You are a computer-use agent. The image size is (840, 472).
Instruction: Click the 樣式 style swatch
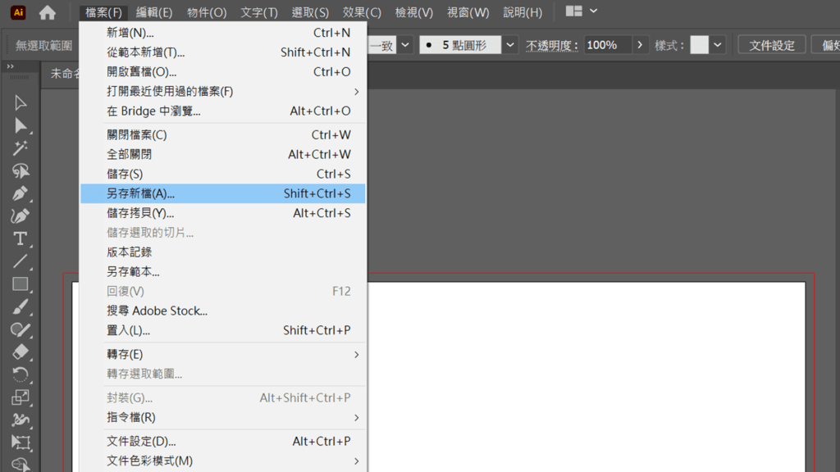tap(699, 45)
